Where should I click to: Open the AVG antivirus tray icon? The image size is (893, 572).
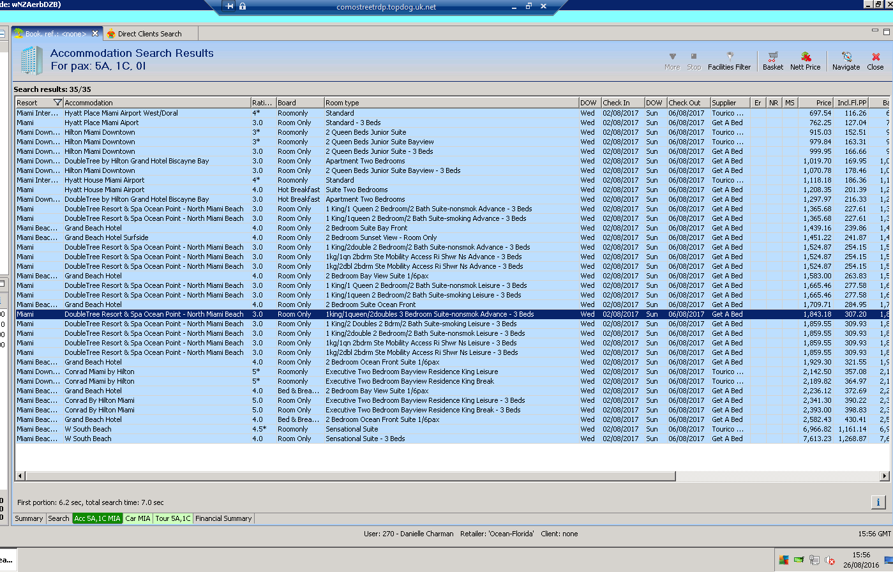(x=784, y=561)
